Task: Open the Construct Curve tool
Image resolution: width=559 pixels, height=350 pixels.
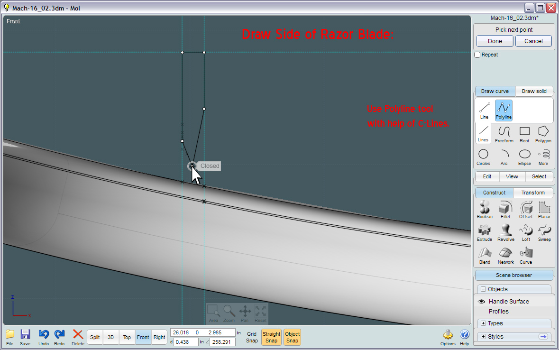Action: point(526,256)
